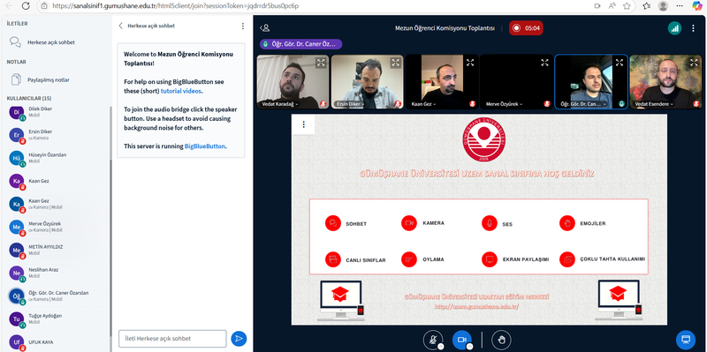Expand Vedat Karadağ webcam to fullscreen

[x=321, y=63]
